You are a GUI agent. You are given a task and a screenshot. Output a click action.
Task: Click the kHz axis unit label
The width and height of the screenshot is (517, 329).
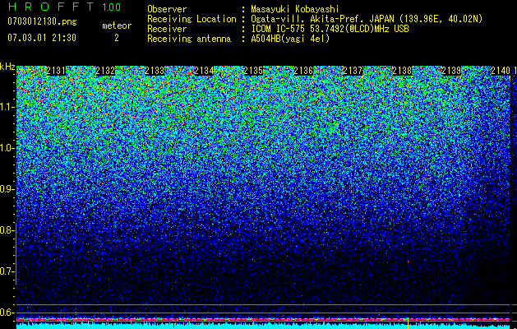point(7,67)
